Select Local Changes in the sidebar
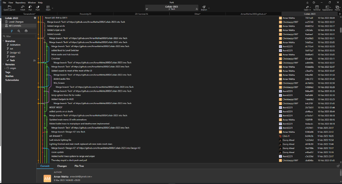342x184 pixels. (x=16, y=22)
